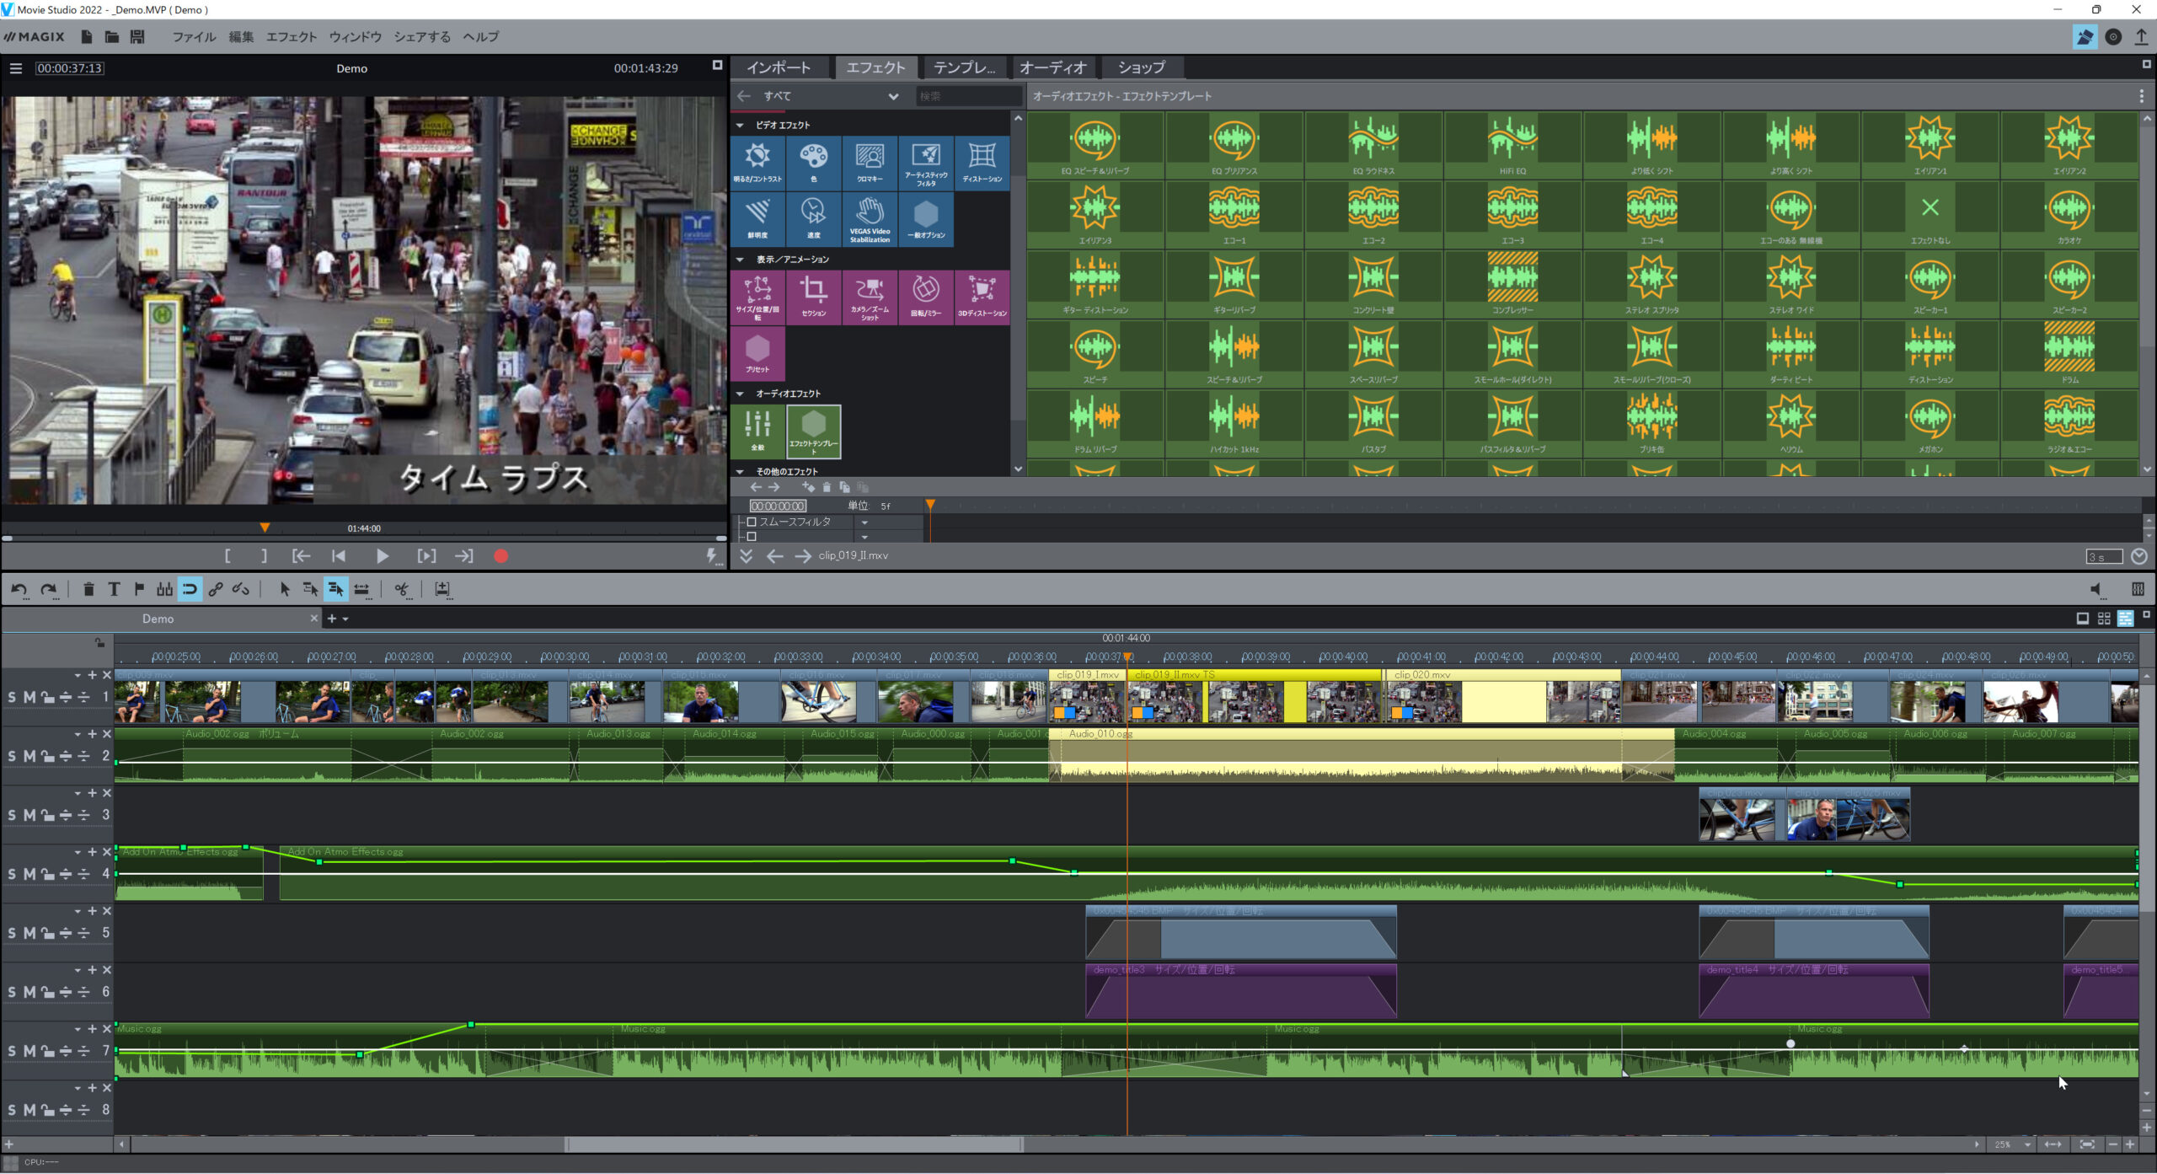2157x1174 pixels.
Task: Click the chain link group objects icon
Action: (x=216, y=589)
